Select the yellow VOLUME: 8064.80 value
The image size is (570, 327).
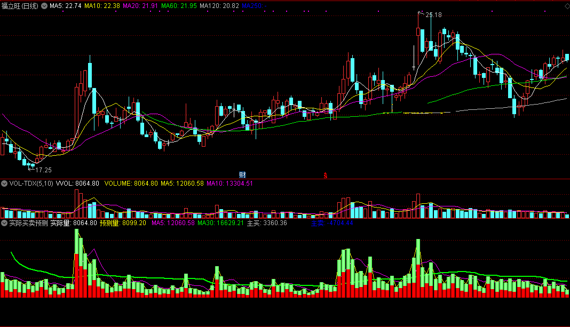(x=131, y=184)
